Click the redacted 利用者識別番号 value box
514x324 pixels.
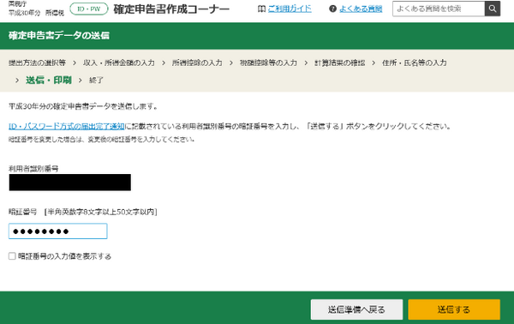[x=70, y=183]
